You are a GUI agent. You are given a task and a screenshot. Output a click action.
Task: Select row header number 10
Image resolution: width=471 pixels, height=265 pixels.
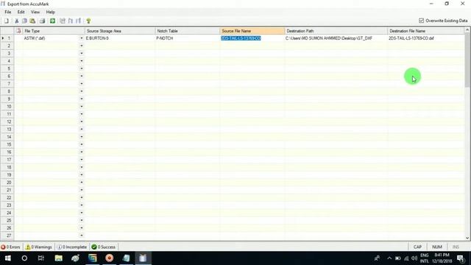click(7, 106)
